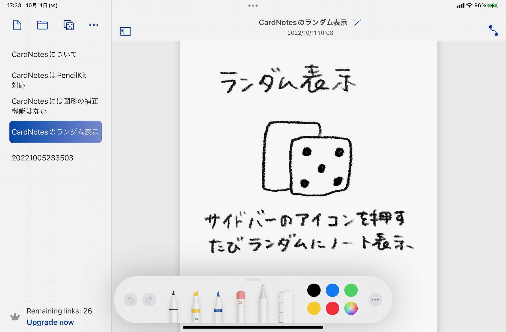Open the note CardNotesはPencilKit対応
506x332 pixels.
coord(56,80)
